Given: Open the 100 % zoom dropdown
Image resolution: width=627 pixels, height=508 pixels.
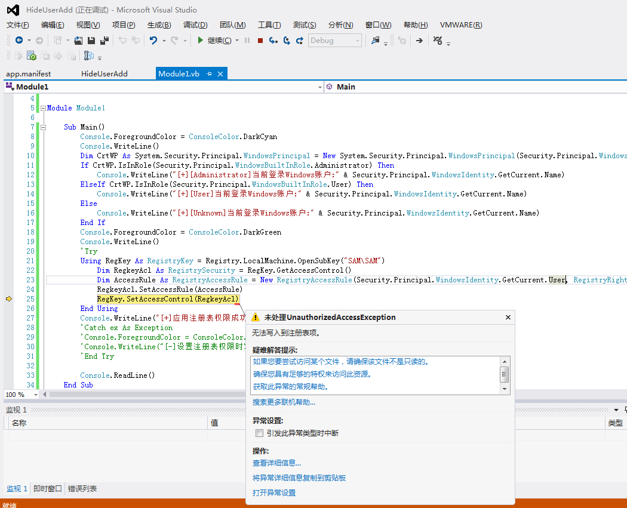Looking at the screenshot, I should (x=36, y=395).
